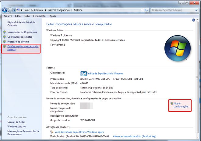201x141 pixels.
Task: Minimize the Sistema window
Action: pos(182,3)
